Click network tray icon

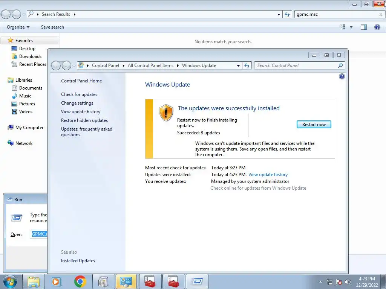click(329, 282)
